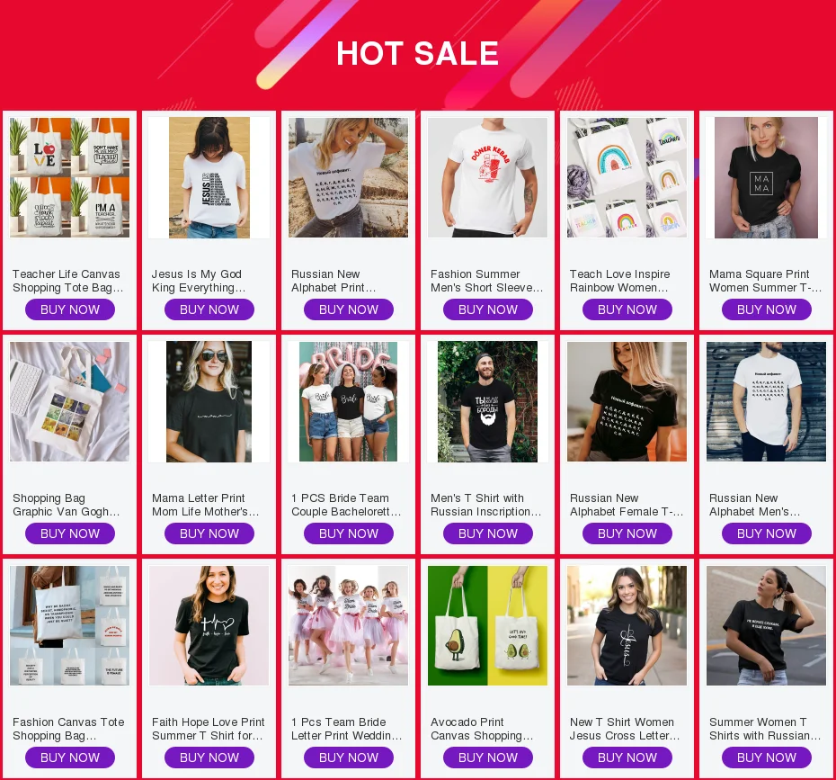Click BUY NOW for Mama Square Print shirt
The height and width of the screenshot is (780, 836).
766,309
